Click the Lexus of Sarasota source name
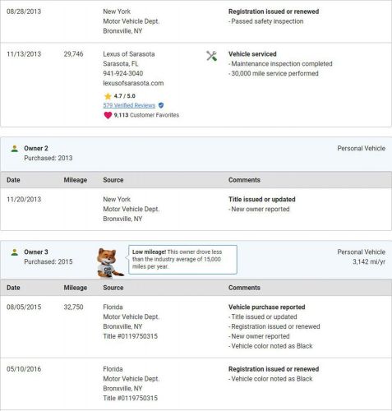Screen dimensions: 392x411 129,54
